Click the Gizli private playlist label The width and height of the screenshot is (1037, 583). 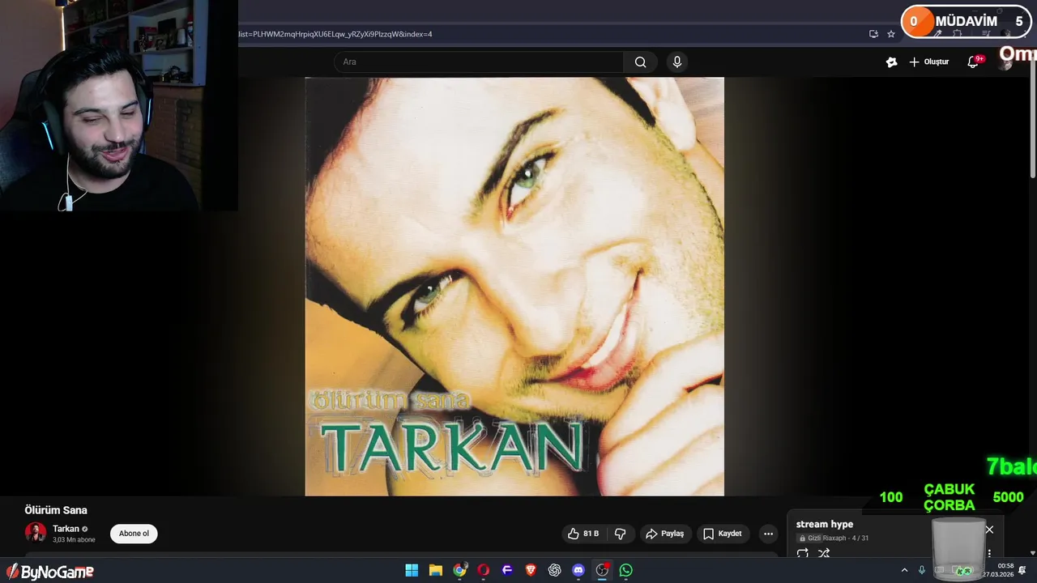[x=810, y=538]
